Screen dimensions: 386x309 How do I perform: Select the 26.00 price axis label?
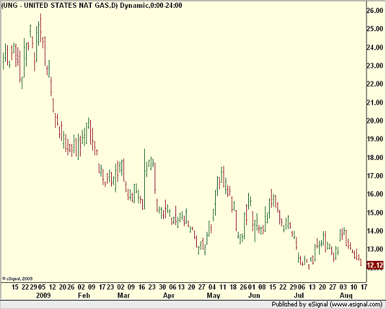click(375, 10)
